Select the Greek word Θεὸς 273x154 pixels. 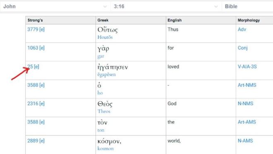point(105,104)
